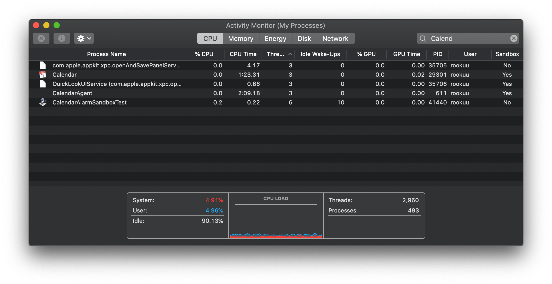
Task: Select the CalendarAlarmSandboxTest process name
Action: tap(90, 102)
